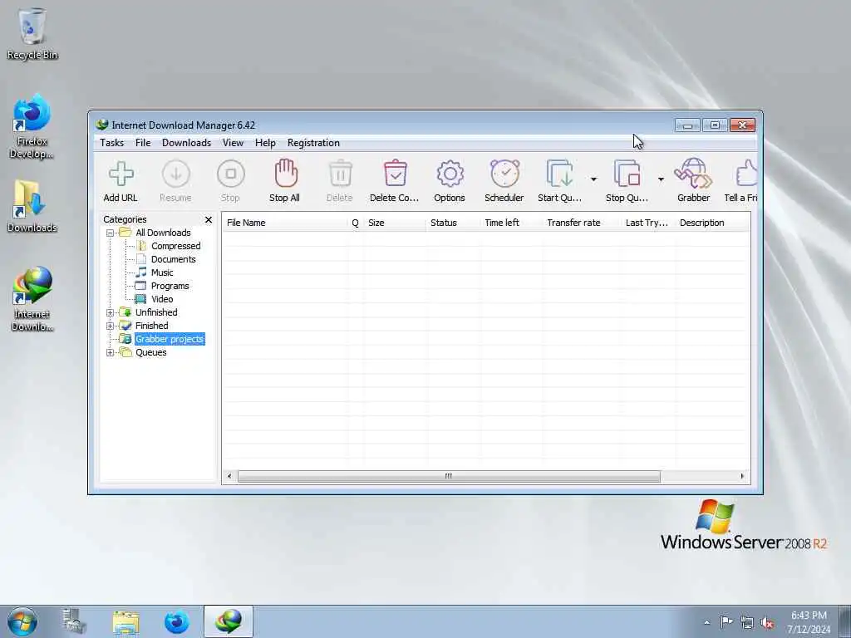Image resolution: width=851 pixels, height=638 pixels.
Task: Collapse the All Downloads tree node
Action: (111, 233)
